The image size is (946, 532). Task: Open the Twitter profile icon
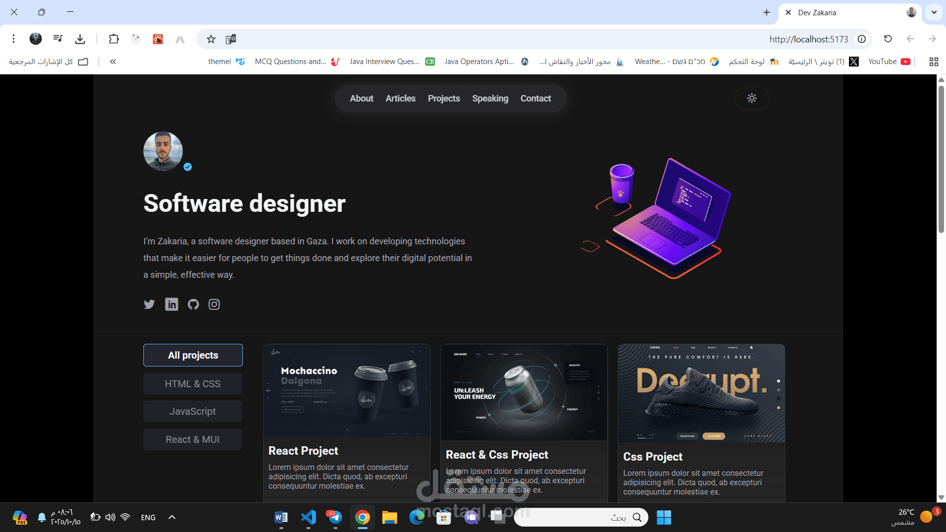tap(149, 304)
